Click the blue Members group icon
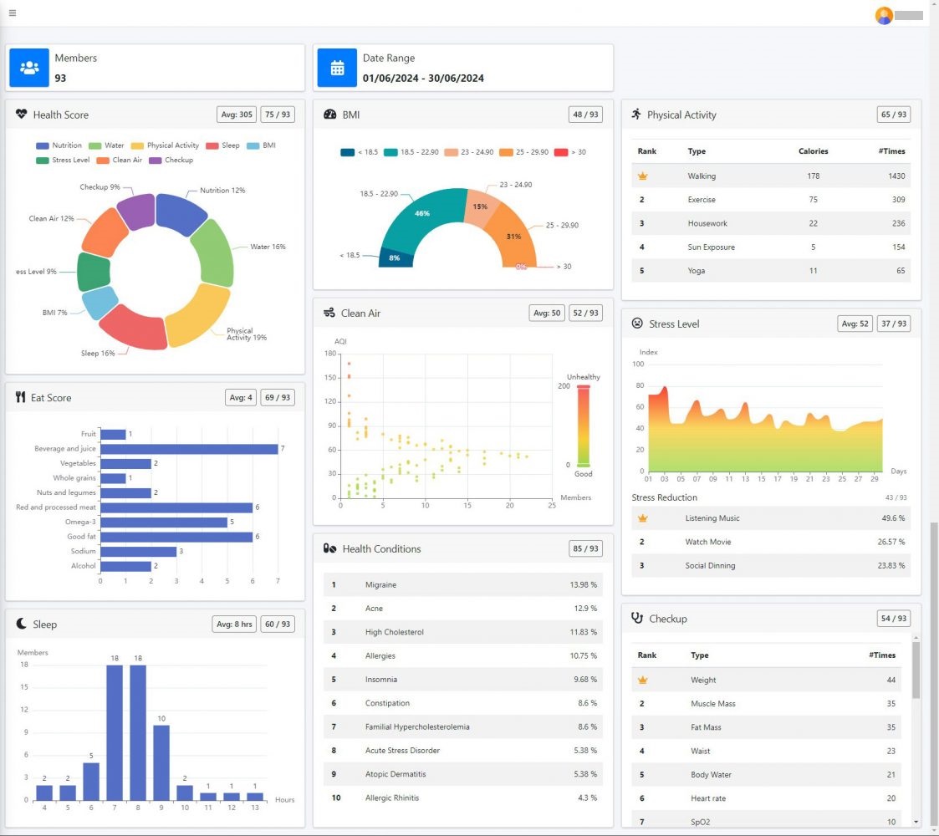This screenshot has height=836, width=939. 29,68
